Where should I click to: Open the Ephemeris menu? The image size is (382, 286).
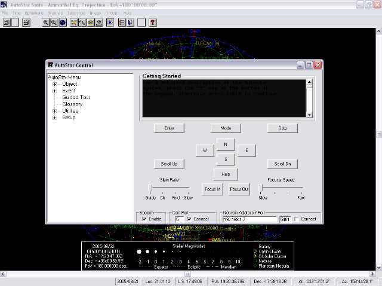34,13
